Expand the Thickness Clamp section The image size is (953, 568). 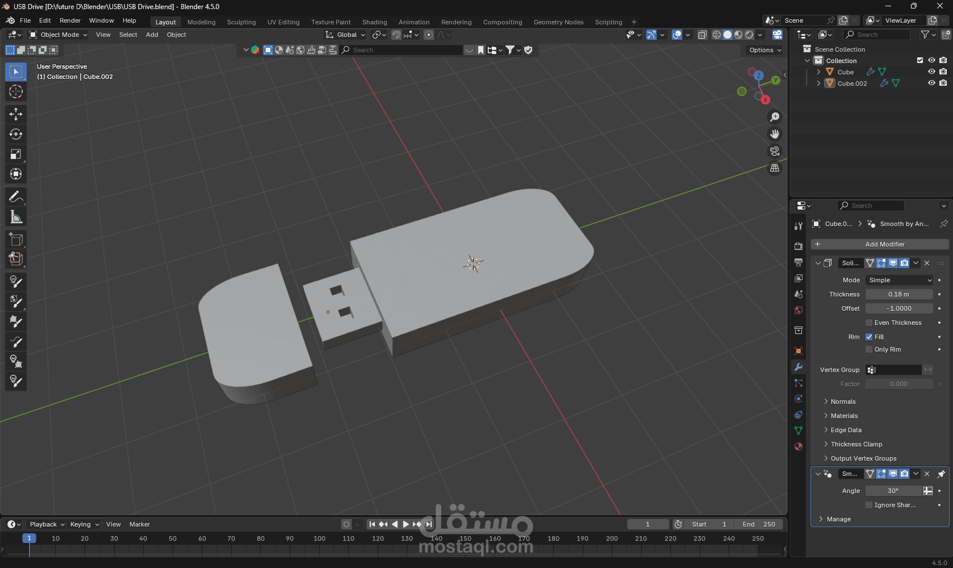(856, 444)
